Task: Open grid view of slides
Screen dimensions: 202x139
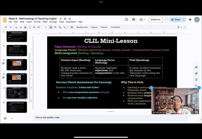Action: click(x=5, y=118)
